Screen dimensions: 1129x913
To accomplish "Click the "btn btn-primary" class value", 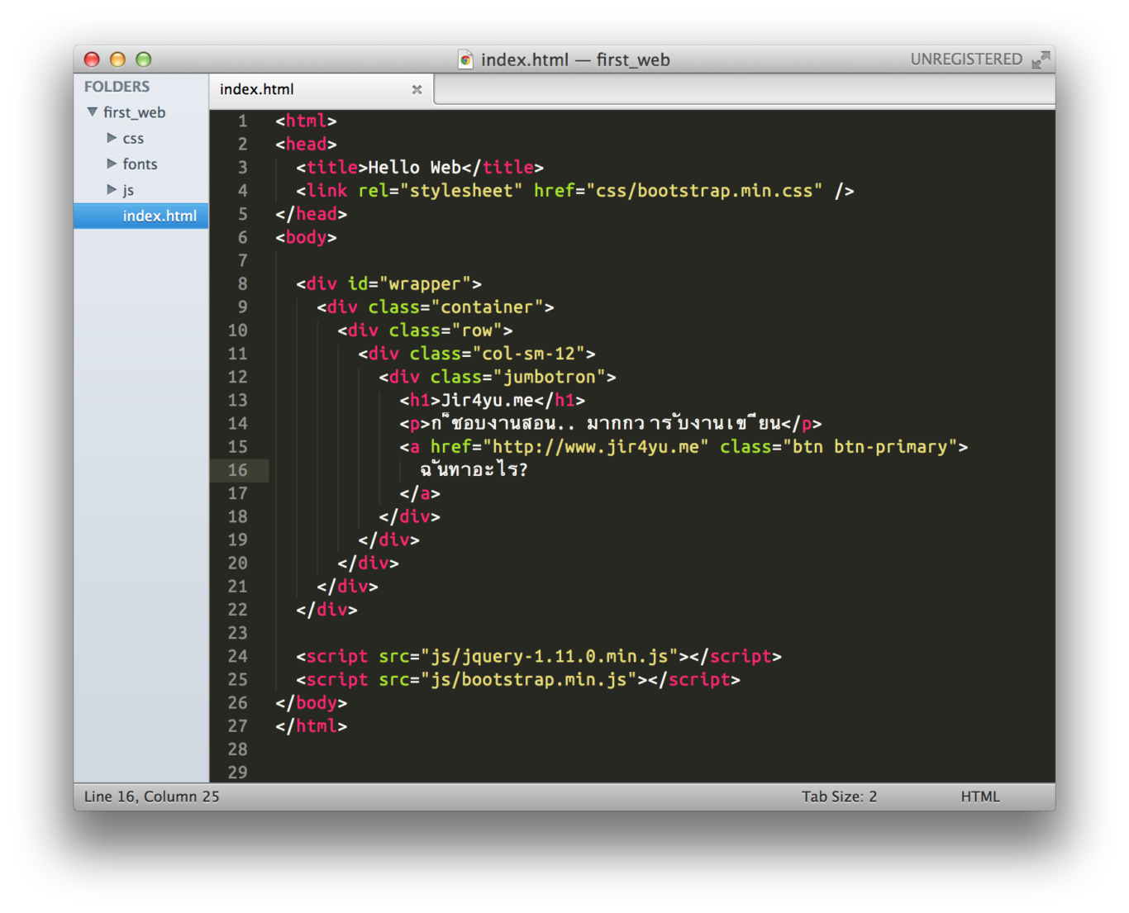I will coord(869,447).
